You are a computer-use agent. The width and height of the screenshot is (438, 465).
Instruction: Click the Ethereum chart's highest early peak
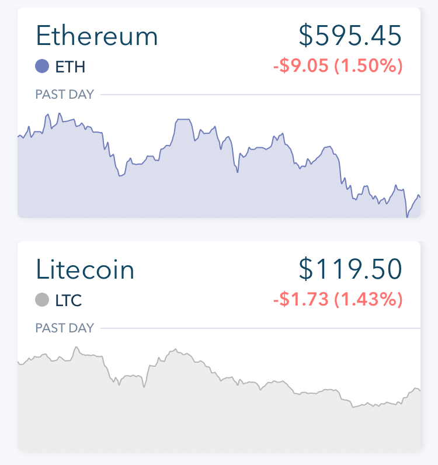(60, 114)
